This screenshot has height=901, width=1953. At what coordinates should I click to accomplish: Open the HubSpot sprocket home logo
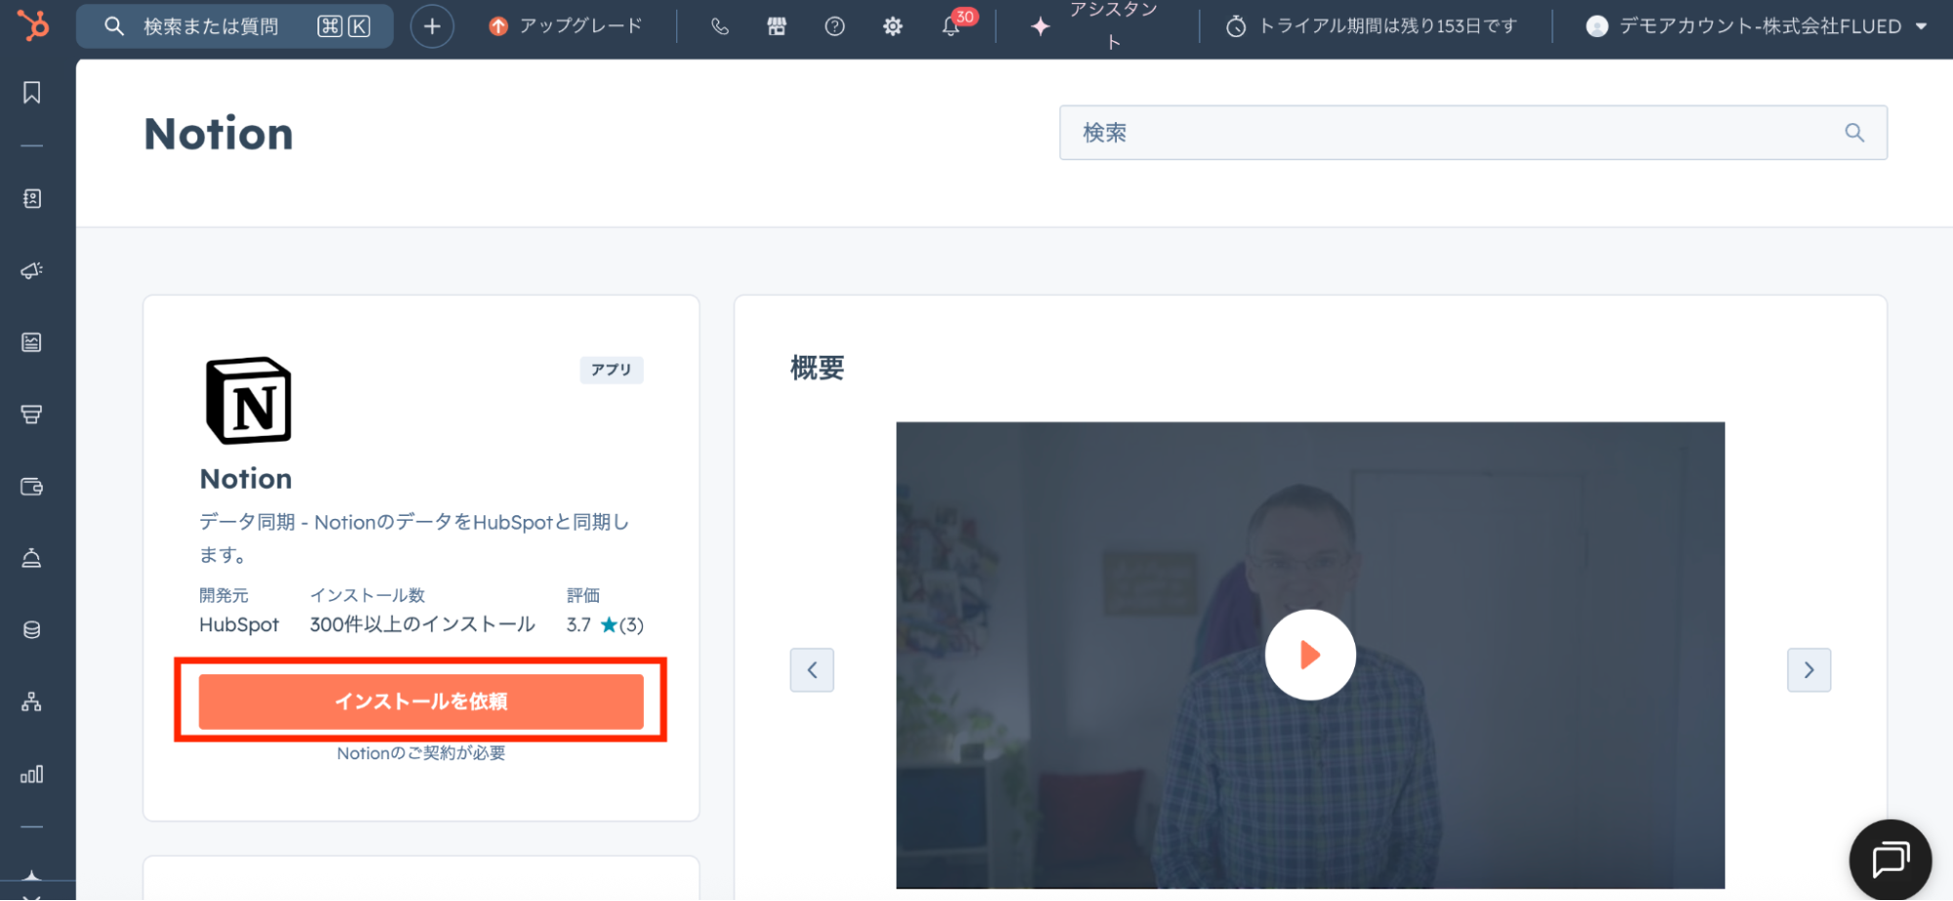coord(33,25)
